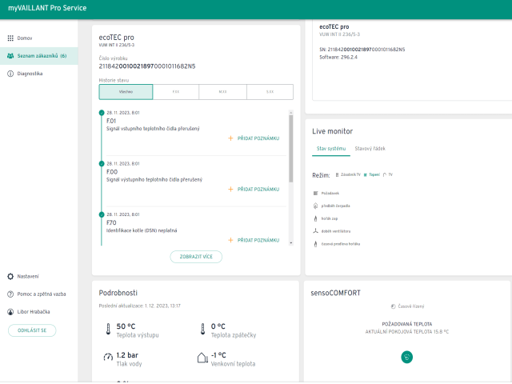Click the plus icon for F.01 note
The image size is (512, 384).
pos(230,138)
